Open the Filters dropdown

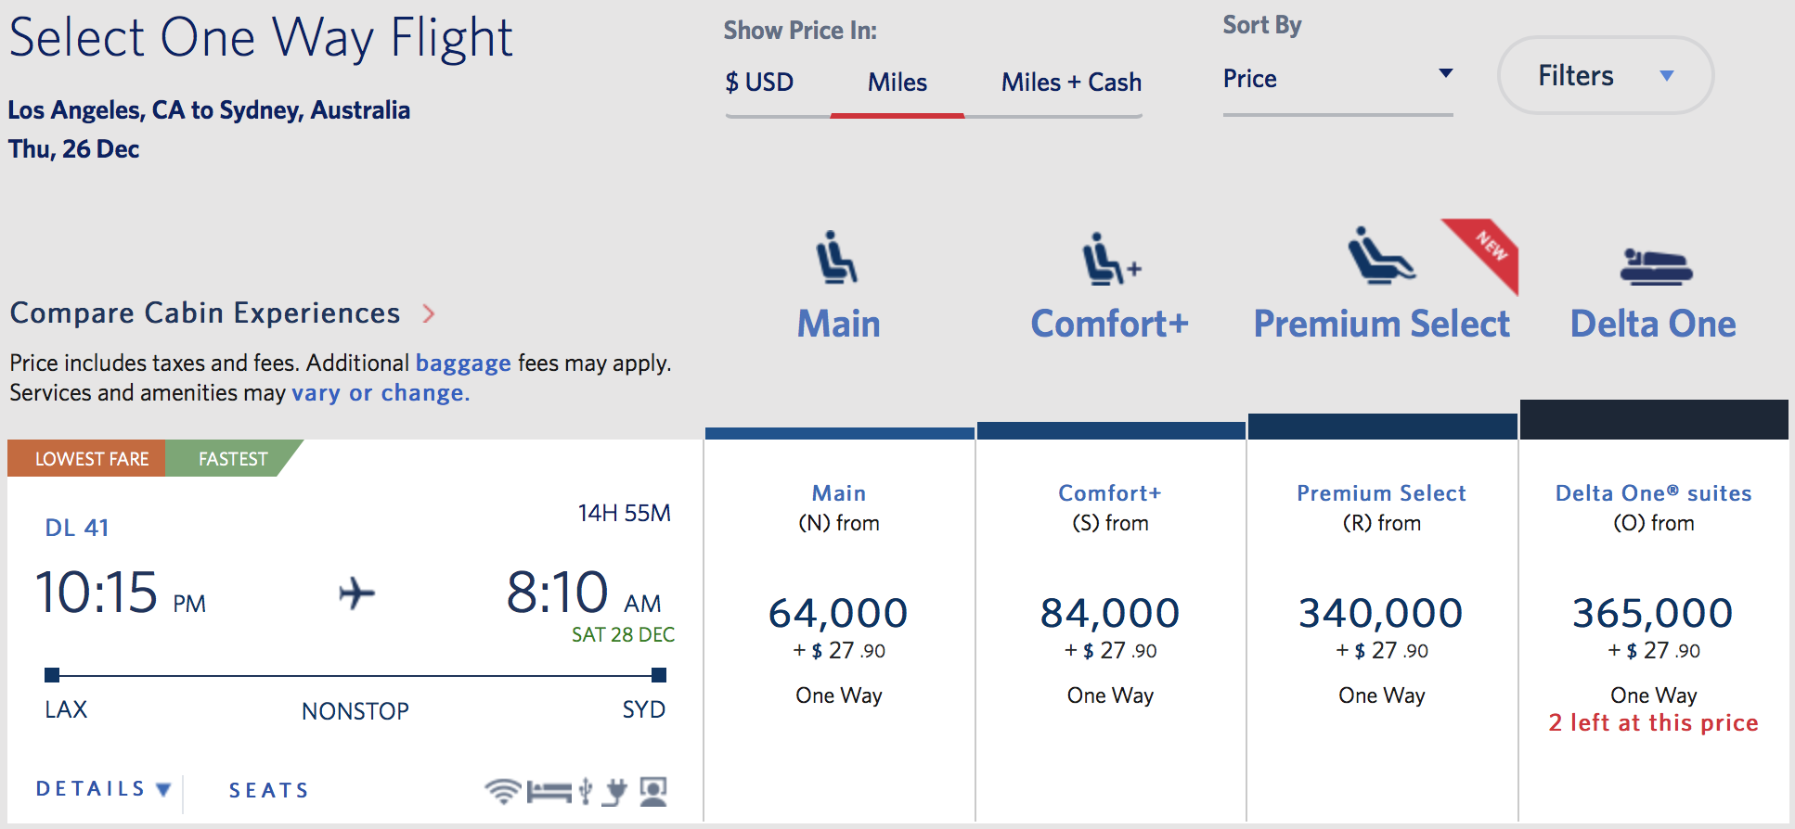tap(1605, 75)
